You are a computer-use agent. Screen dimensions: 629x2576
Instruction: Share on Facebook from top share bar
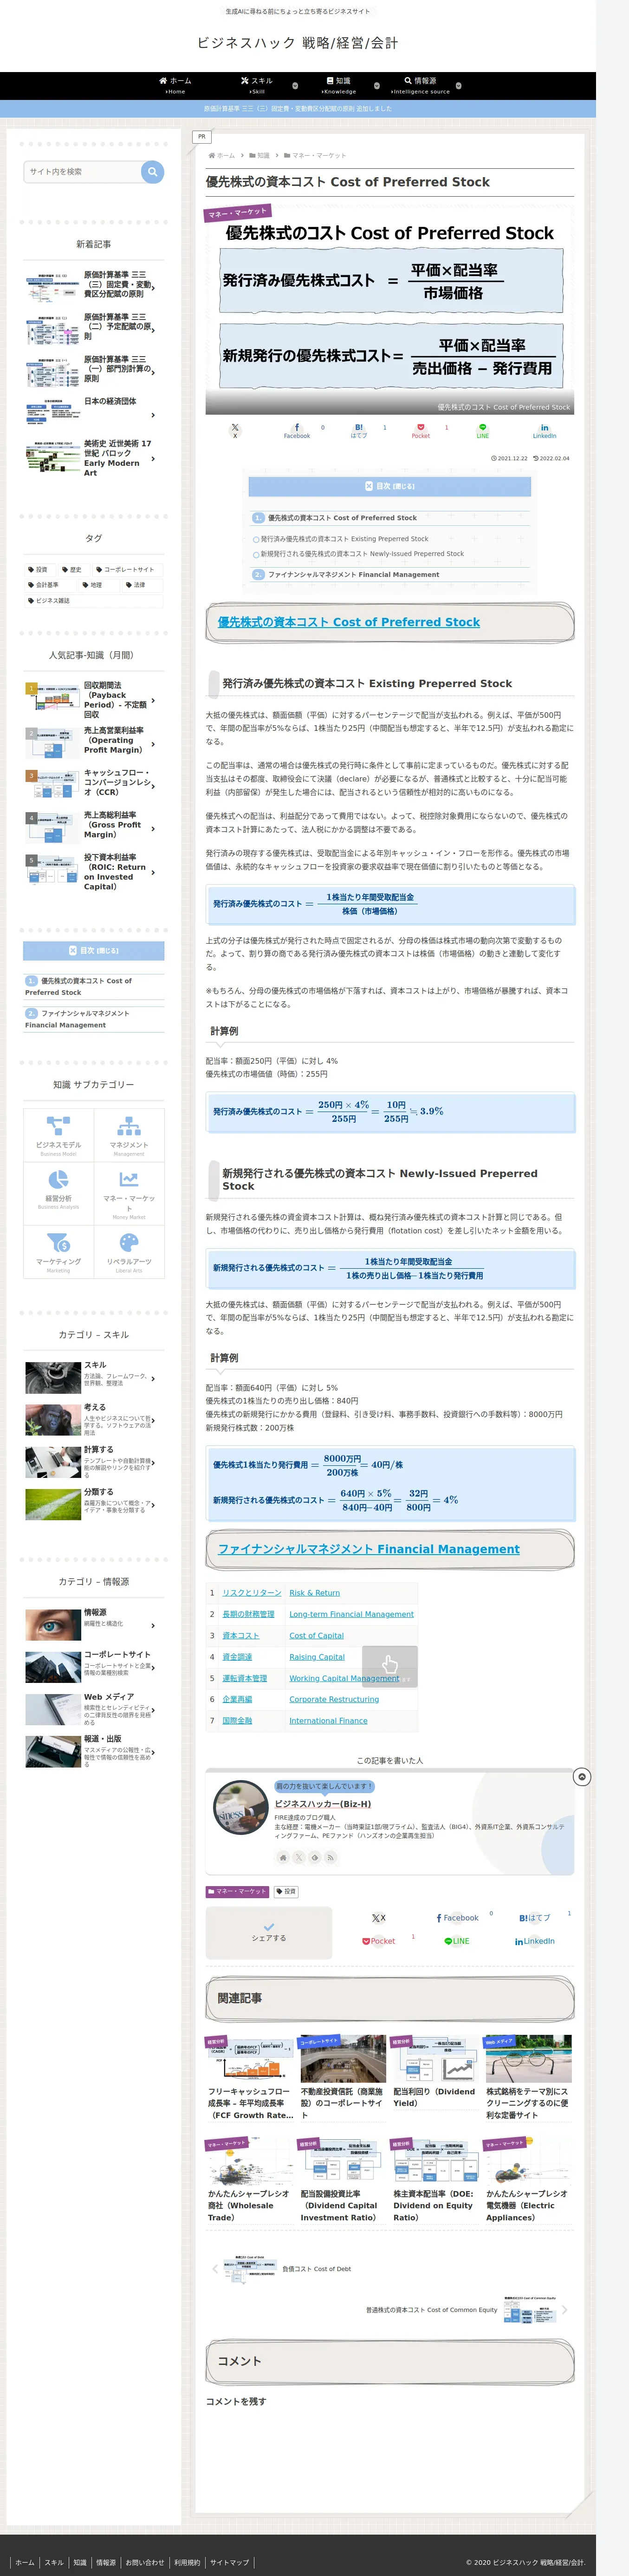tap(297, 431)
